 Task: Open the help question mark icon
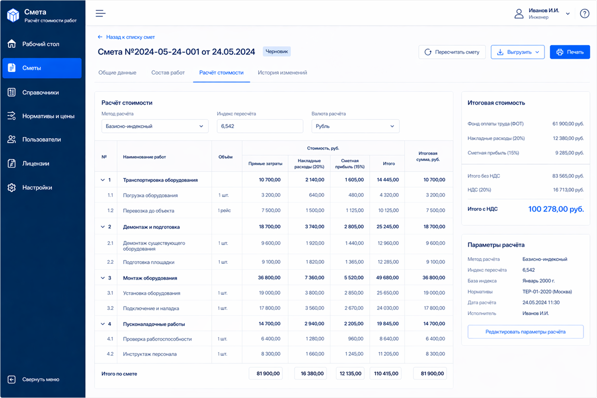pyautogui.click(x=584, y=14)
